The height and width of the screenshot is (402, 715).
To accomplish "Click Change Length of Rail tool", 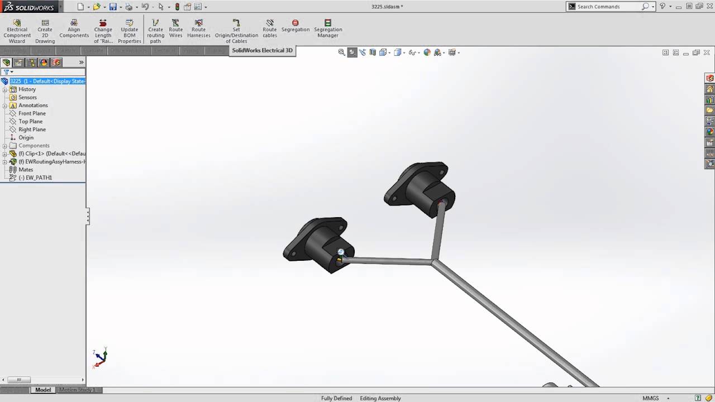I will tap(103, 31).
